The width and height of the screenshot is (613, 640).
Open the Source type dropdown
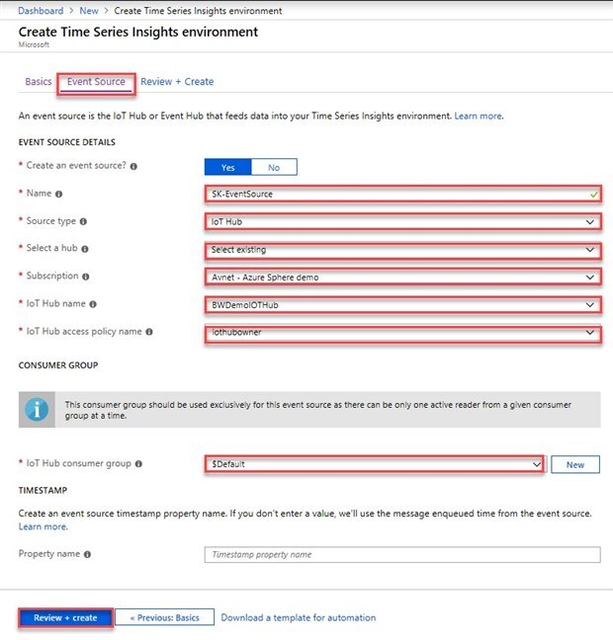tap(402, 222)
